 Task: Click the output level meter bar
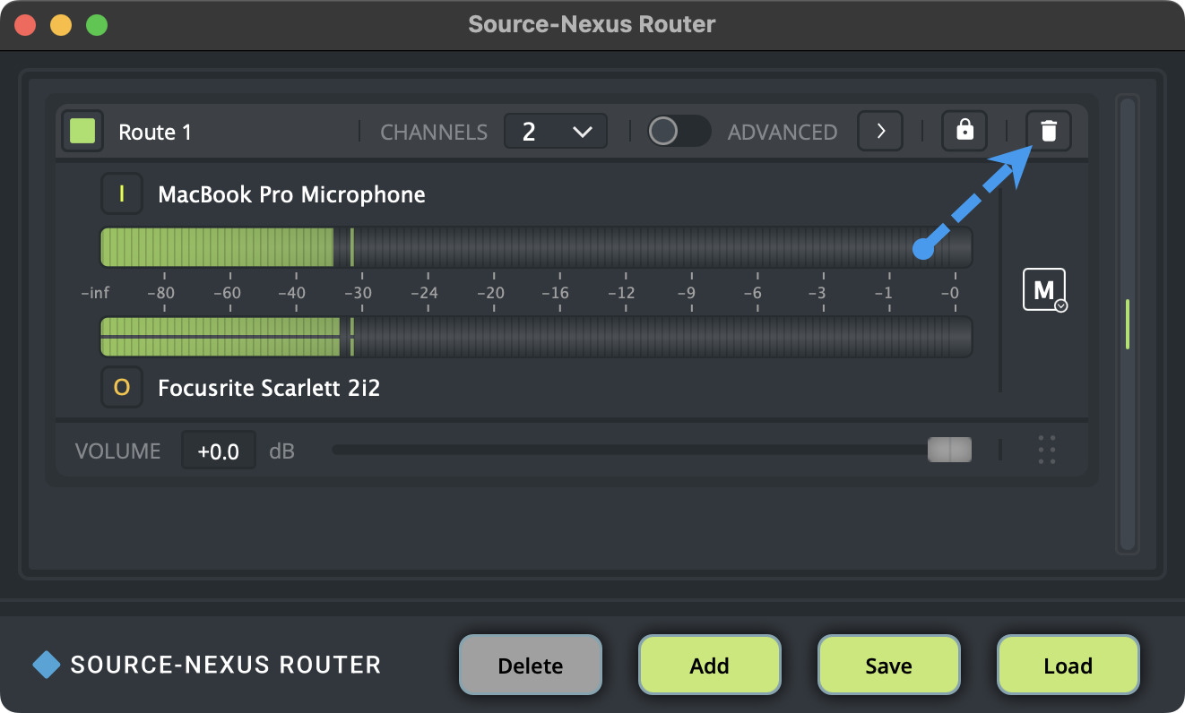click(536, 337)
